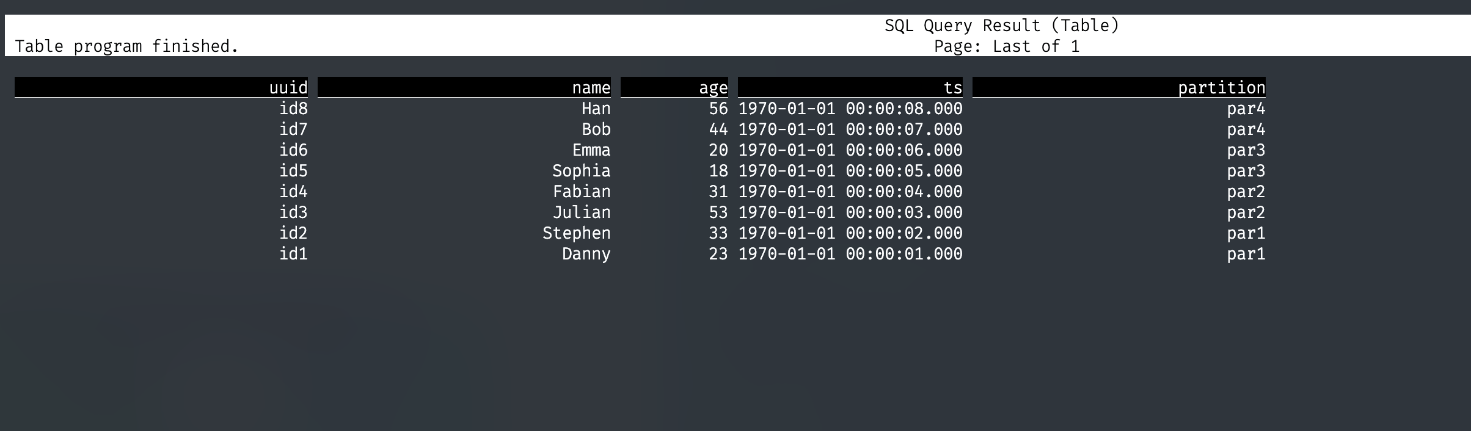Click Julian in the name column
1471x431 pixels.
click(x=582, y=212)
